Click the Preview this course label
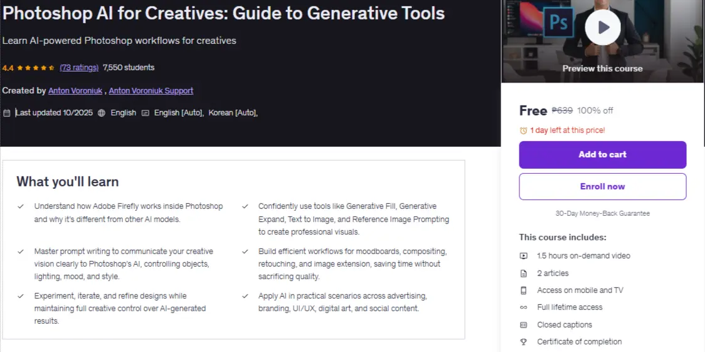This screenshot has width=705, height=352. coord(603,69)
